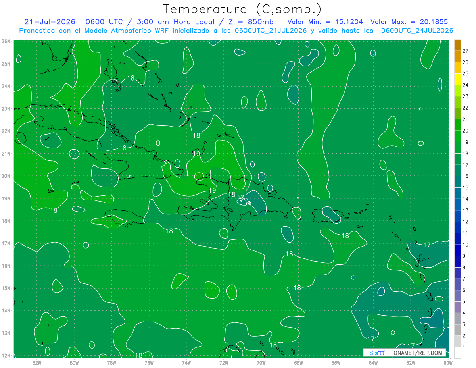The image size is (476, 368).
Task: Select the colorbar value 26
Action: [465, 62]
